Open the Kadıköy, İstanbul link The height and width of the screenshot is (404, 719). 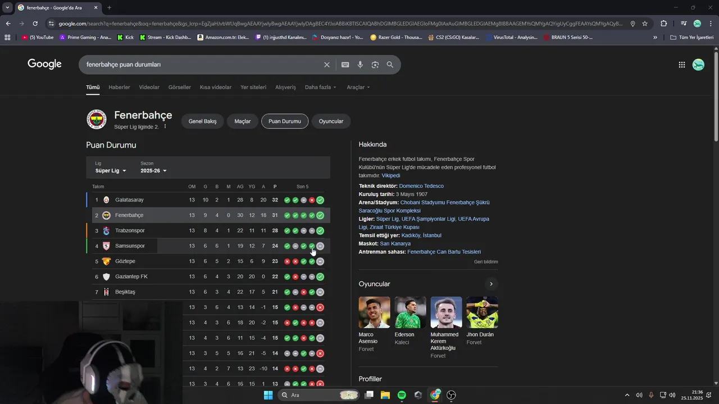click(x=421, y=235)
